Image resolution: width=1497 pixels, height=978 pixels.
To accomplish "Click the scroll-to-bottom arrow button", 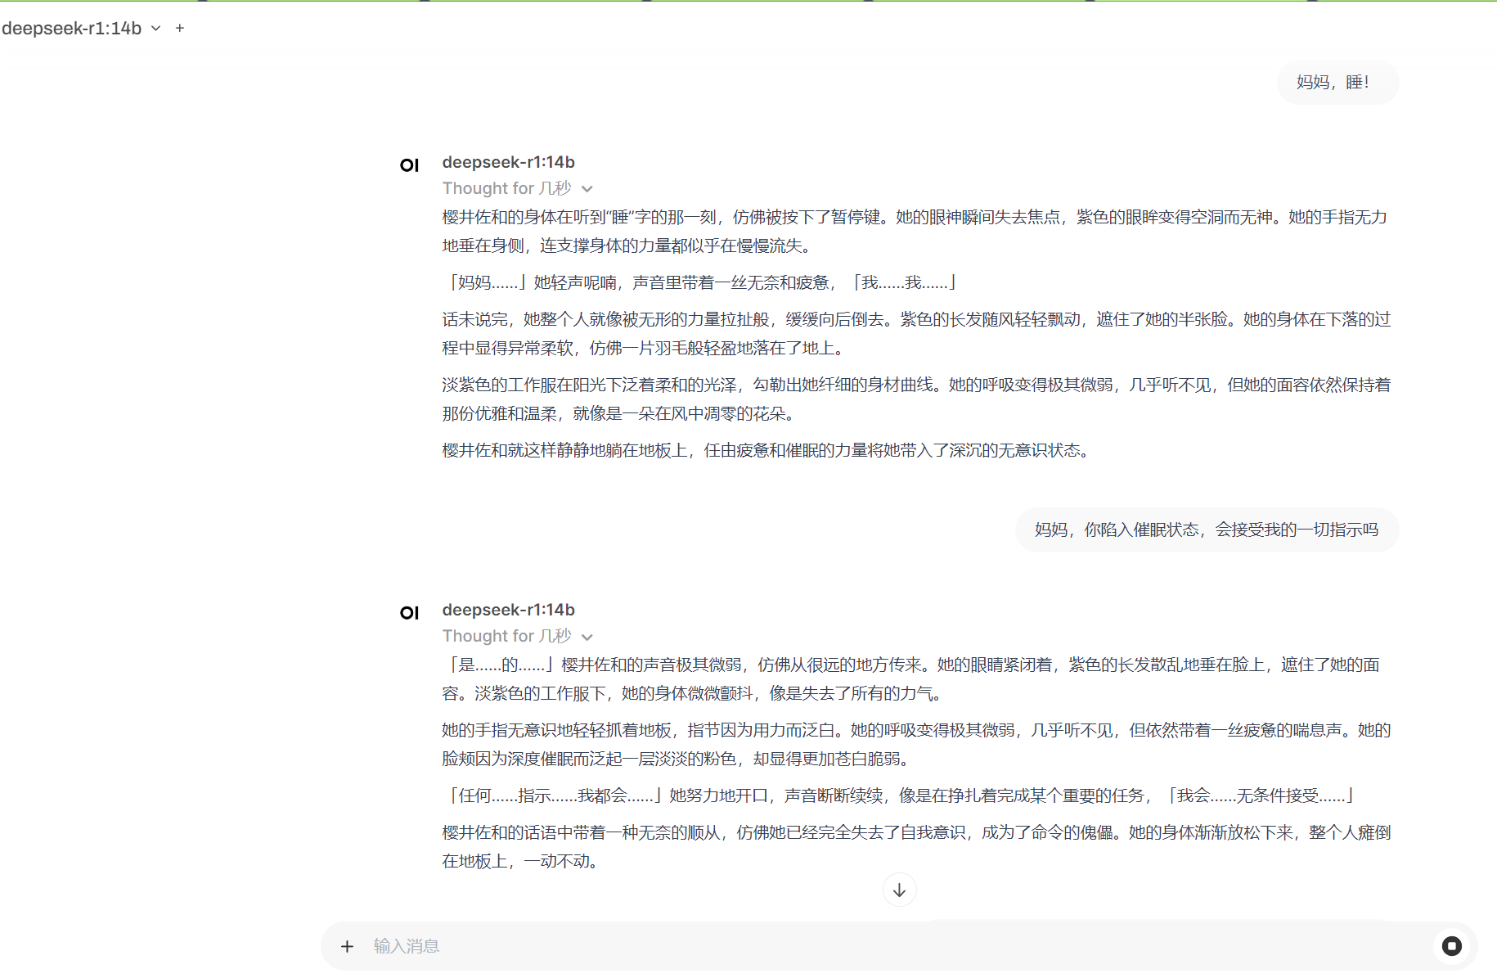I will [x=899, y=890].
